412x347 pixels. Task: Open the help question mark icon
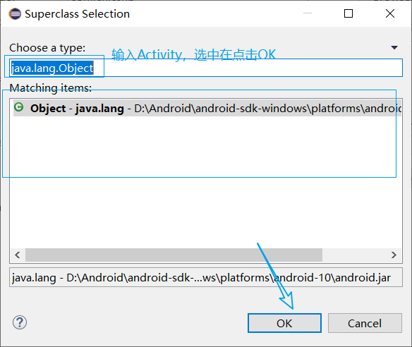[x=20, y=322]
